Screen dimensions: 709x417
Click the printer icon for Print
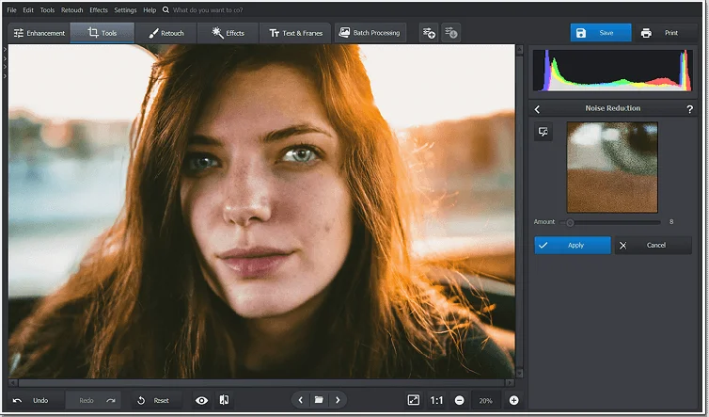646,33
